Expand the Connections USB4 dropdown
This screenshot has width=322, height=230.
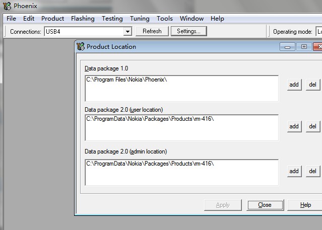coord(127,32)
